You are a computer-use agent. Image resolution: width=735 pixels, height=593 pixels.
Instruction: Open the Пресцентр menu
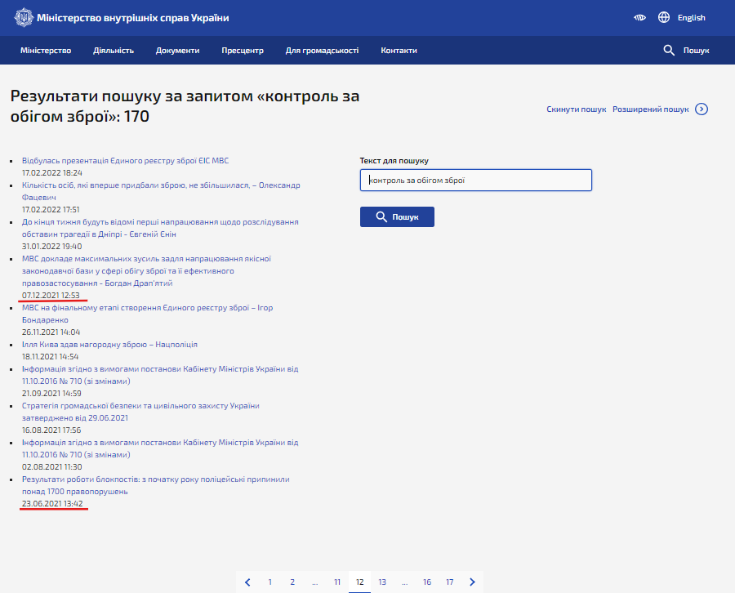(x=243, y=50)
